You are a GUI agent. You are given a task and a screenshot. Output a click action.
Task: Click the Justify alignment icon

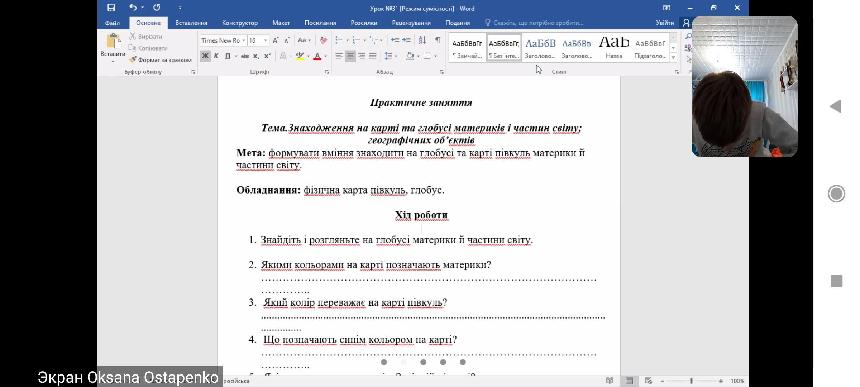click(x=373, y=56)
